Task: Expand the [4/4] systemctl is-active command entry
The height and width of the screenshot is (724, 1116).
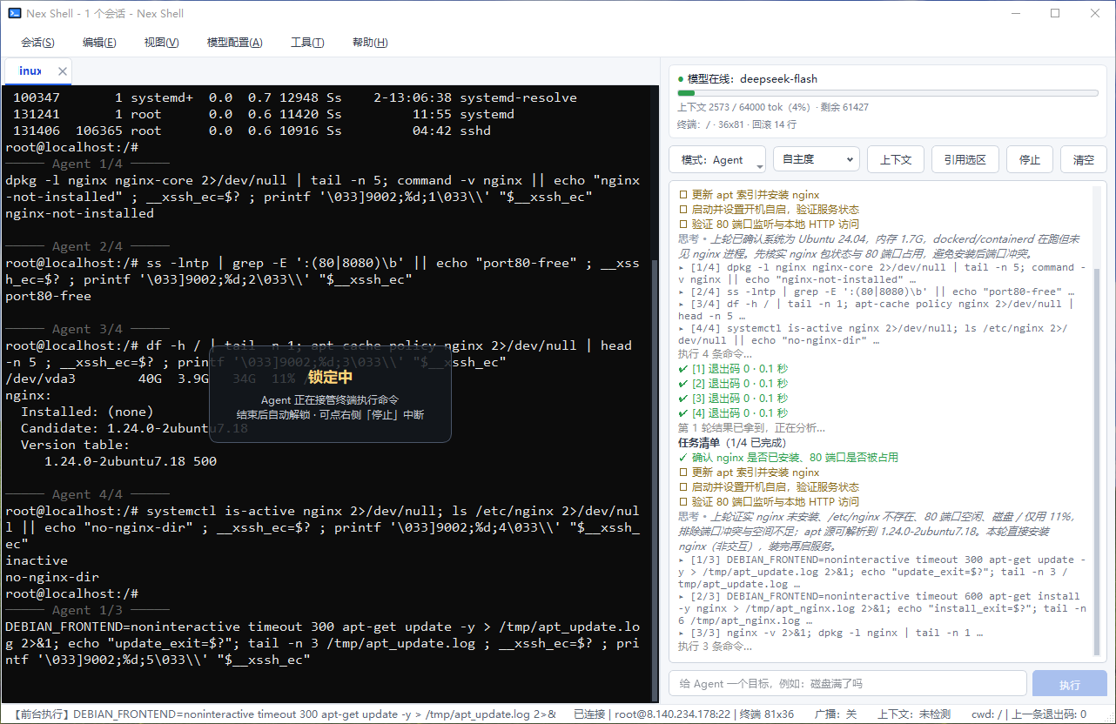Action: point(873,334)
